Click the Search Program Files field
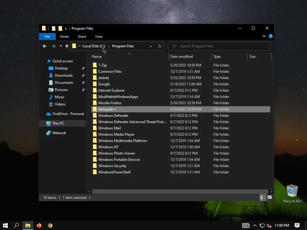 (x=219, y=46)
